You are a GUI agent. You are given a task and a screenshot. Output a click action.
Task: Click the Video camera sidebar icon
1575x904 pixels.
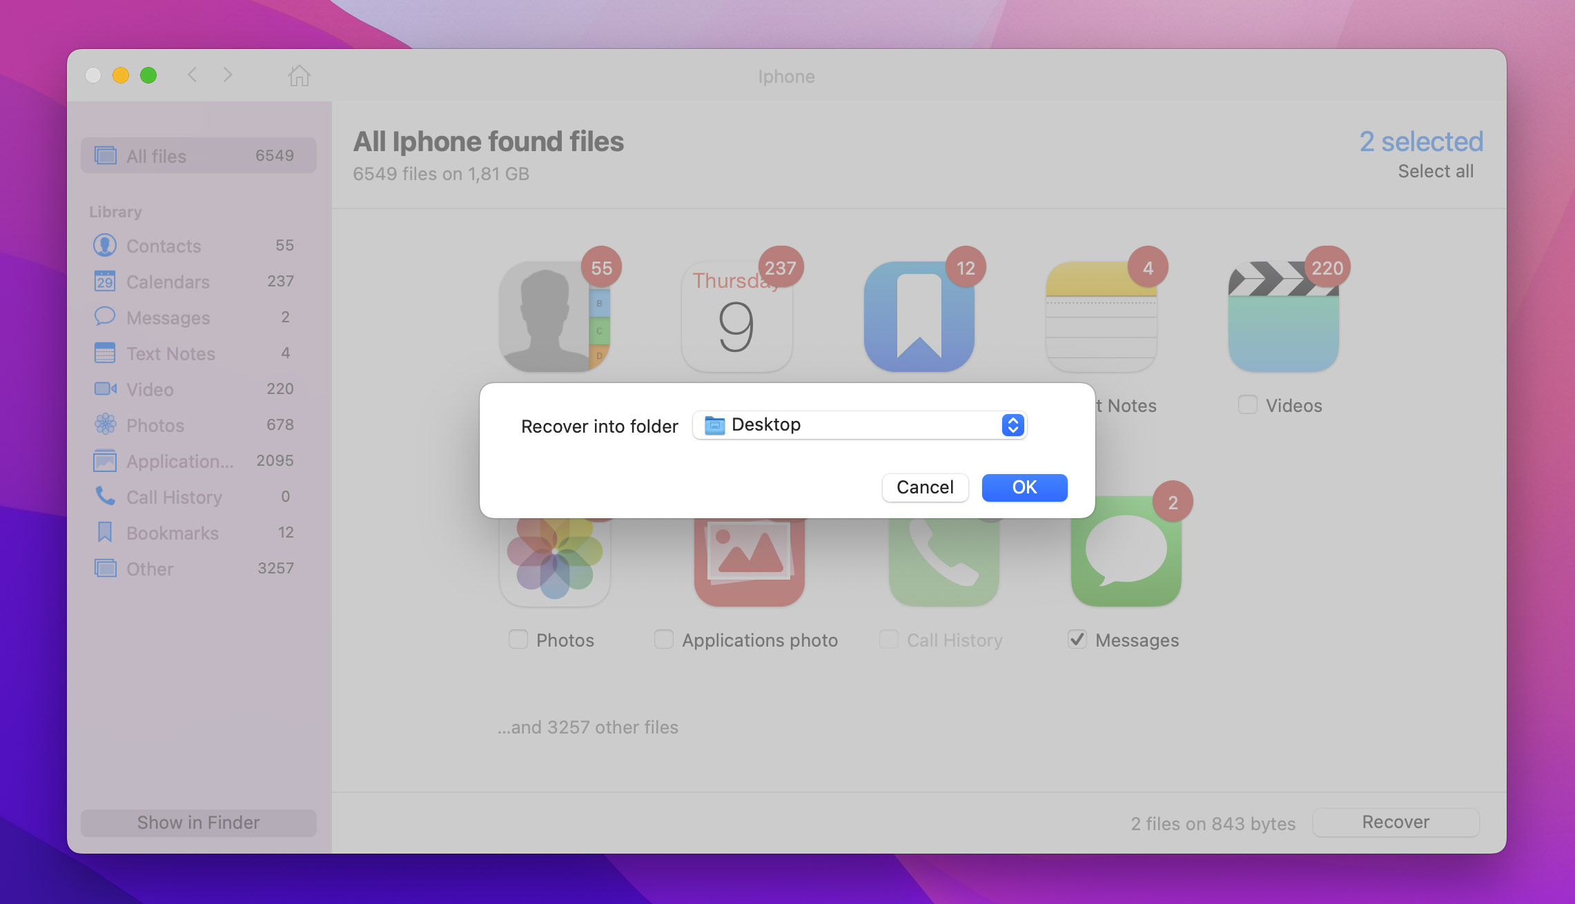click(105, 389)
